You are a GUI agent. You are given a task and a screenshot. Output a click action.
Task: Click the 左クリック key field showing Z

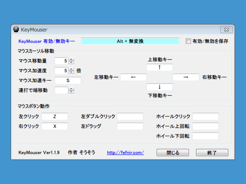(x=55, y=117)
